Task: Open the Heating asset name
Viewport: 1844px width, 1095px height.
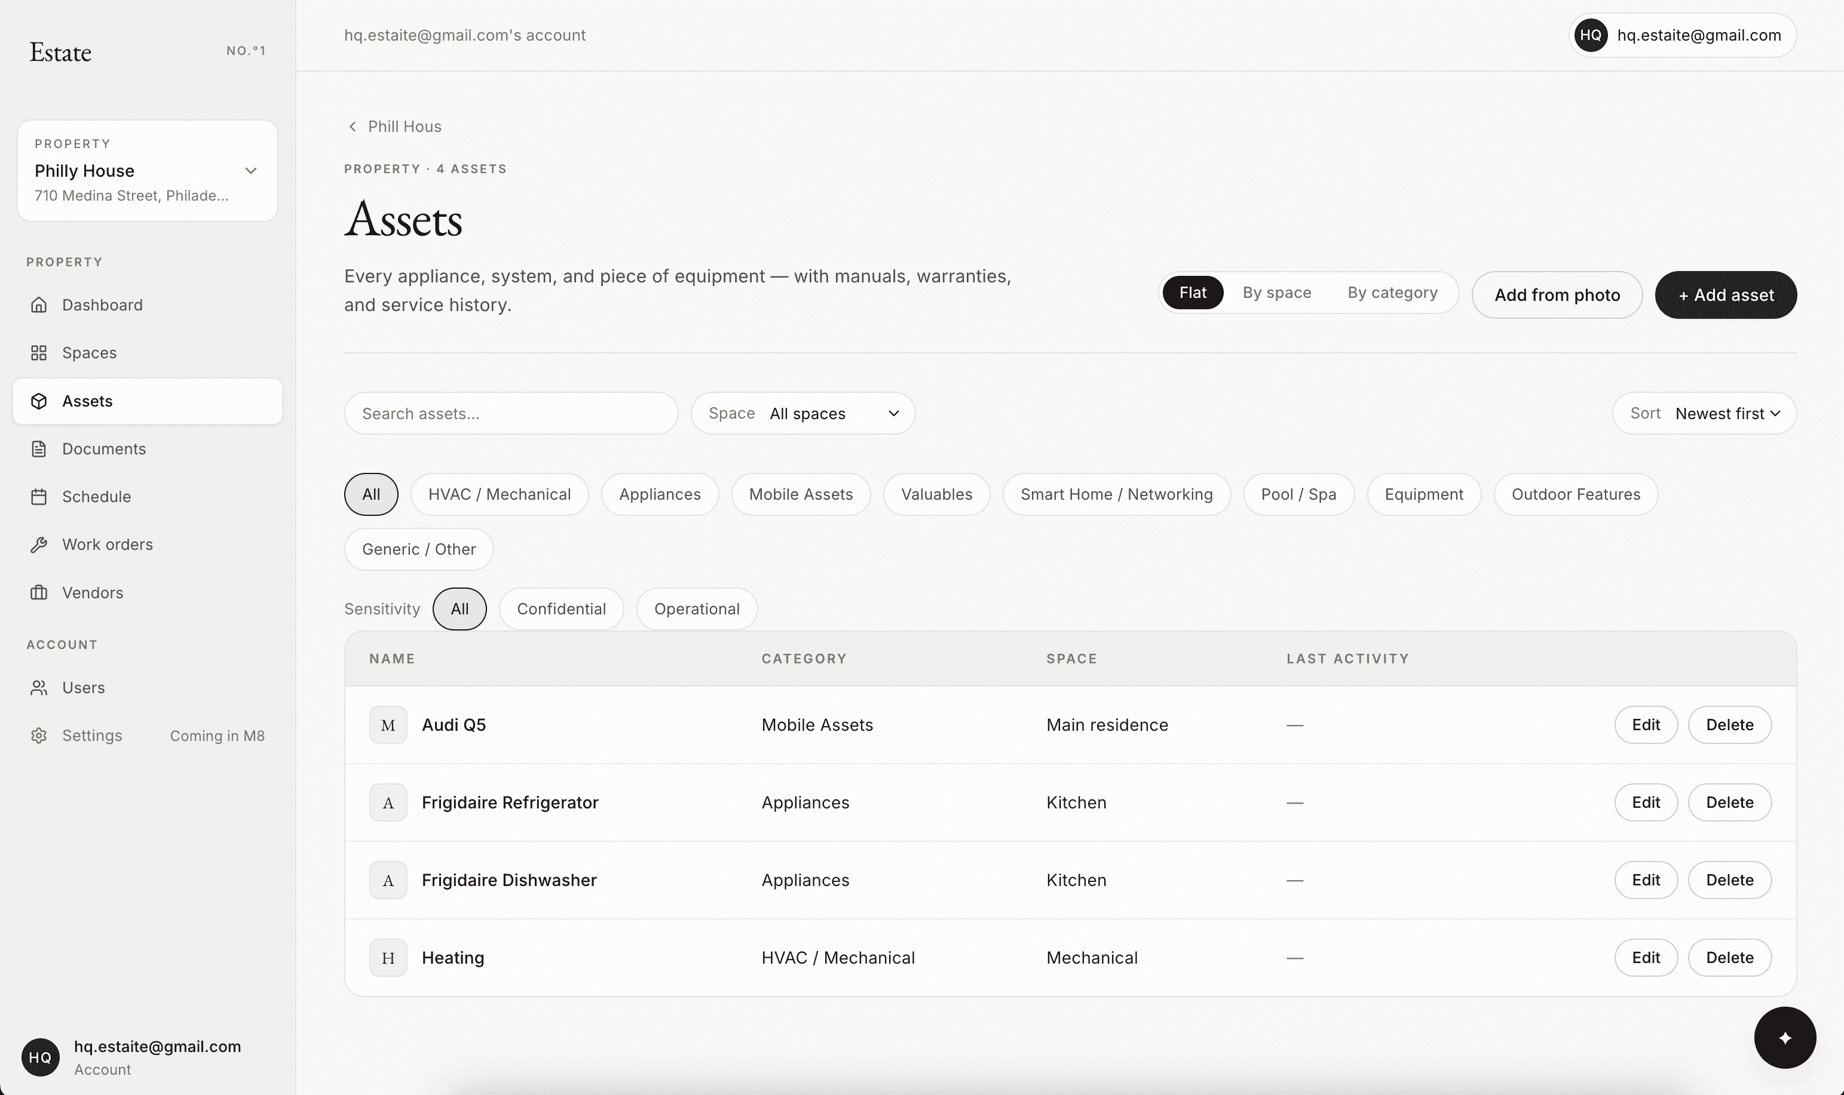Action: point(453,957)
